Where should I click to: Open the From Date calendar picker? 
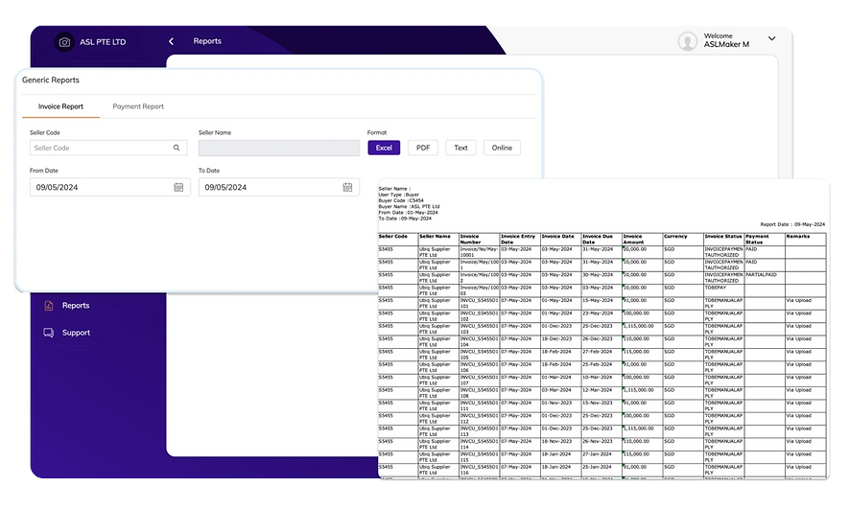click(178, 187)
